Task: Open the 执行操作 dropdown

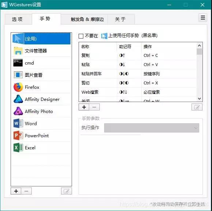Action: point(152,128)
